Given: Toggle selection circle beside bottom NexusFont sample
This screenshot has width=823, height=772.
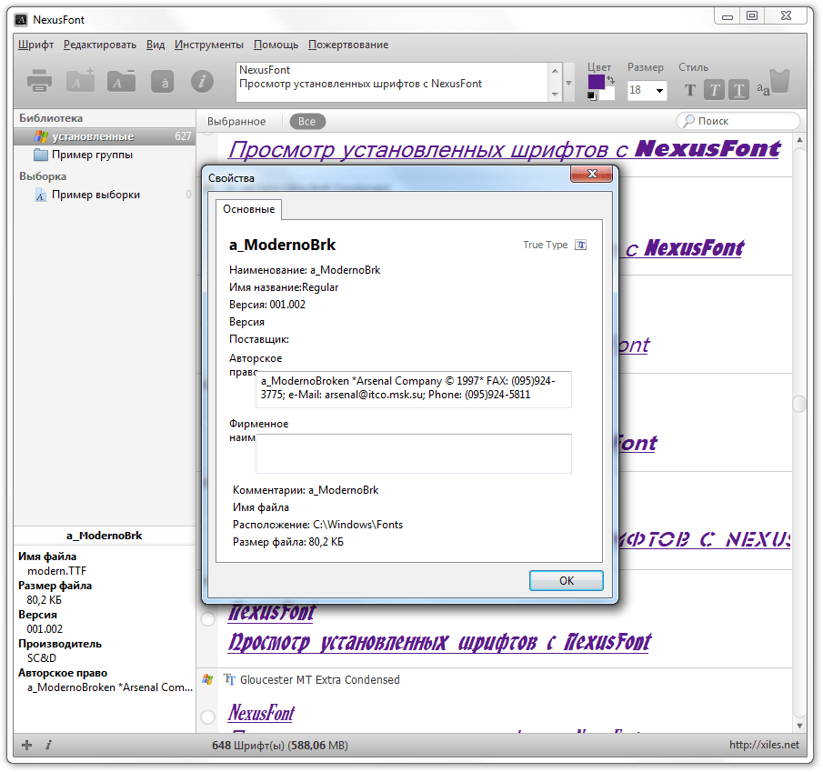Looking at the screenshot, I should pos(208,717).
